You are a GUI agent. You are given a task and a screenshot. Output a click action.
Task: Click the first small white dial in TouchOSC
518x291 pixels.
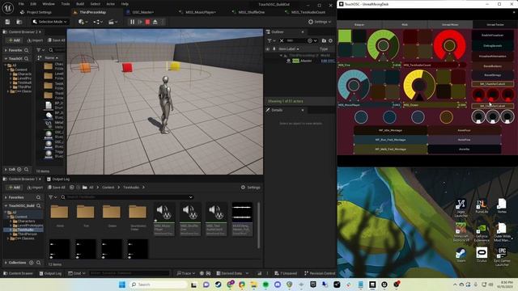[478, 116]
